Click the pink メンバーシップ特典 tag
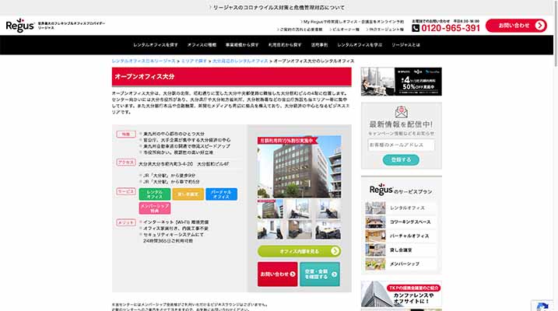558x311 pixels. click(155, 208)
